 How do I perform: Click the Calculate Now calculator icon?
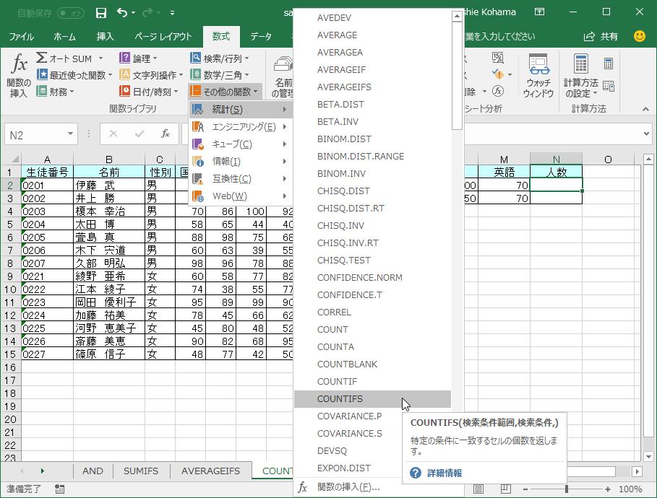pyautogui.click(x=608, y=64)
